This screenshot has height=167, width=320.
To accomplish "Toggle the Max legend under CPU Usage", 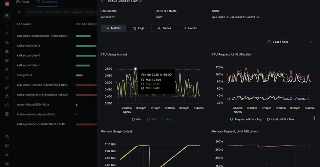I will [x=137, y=119].
